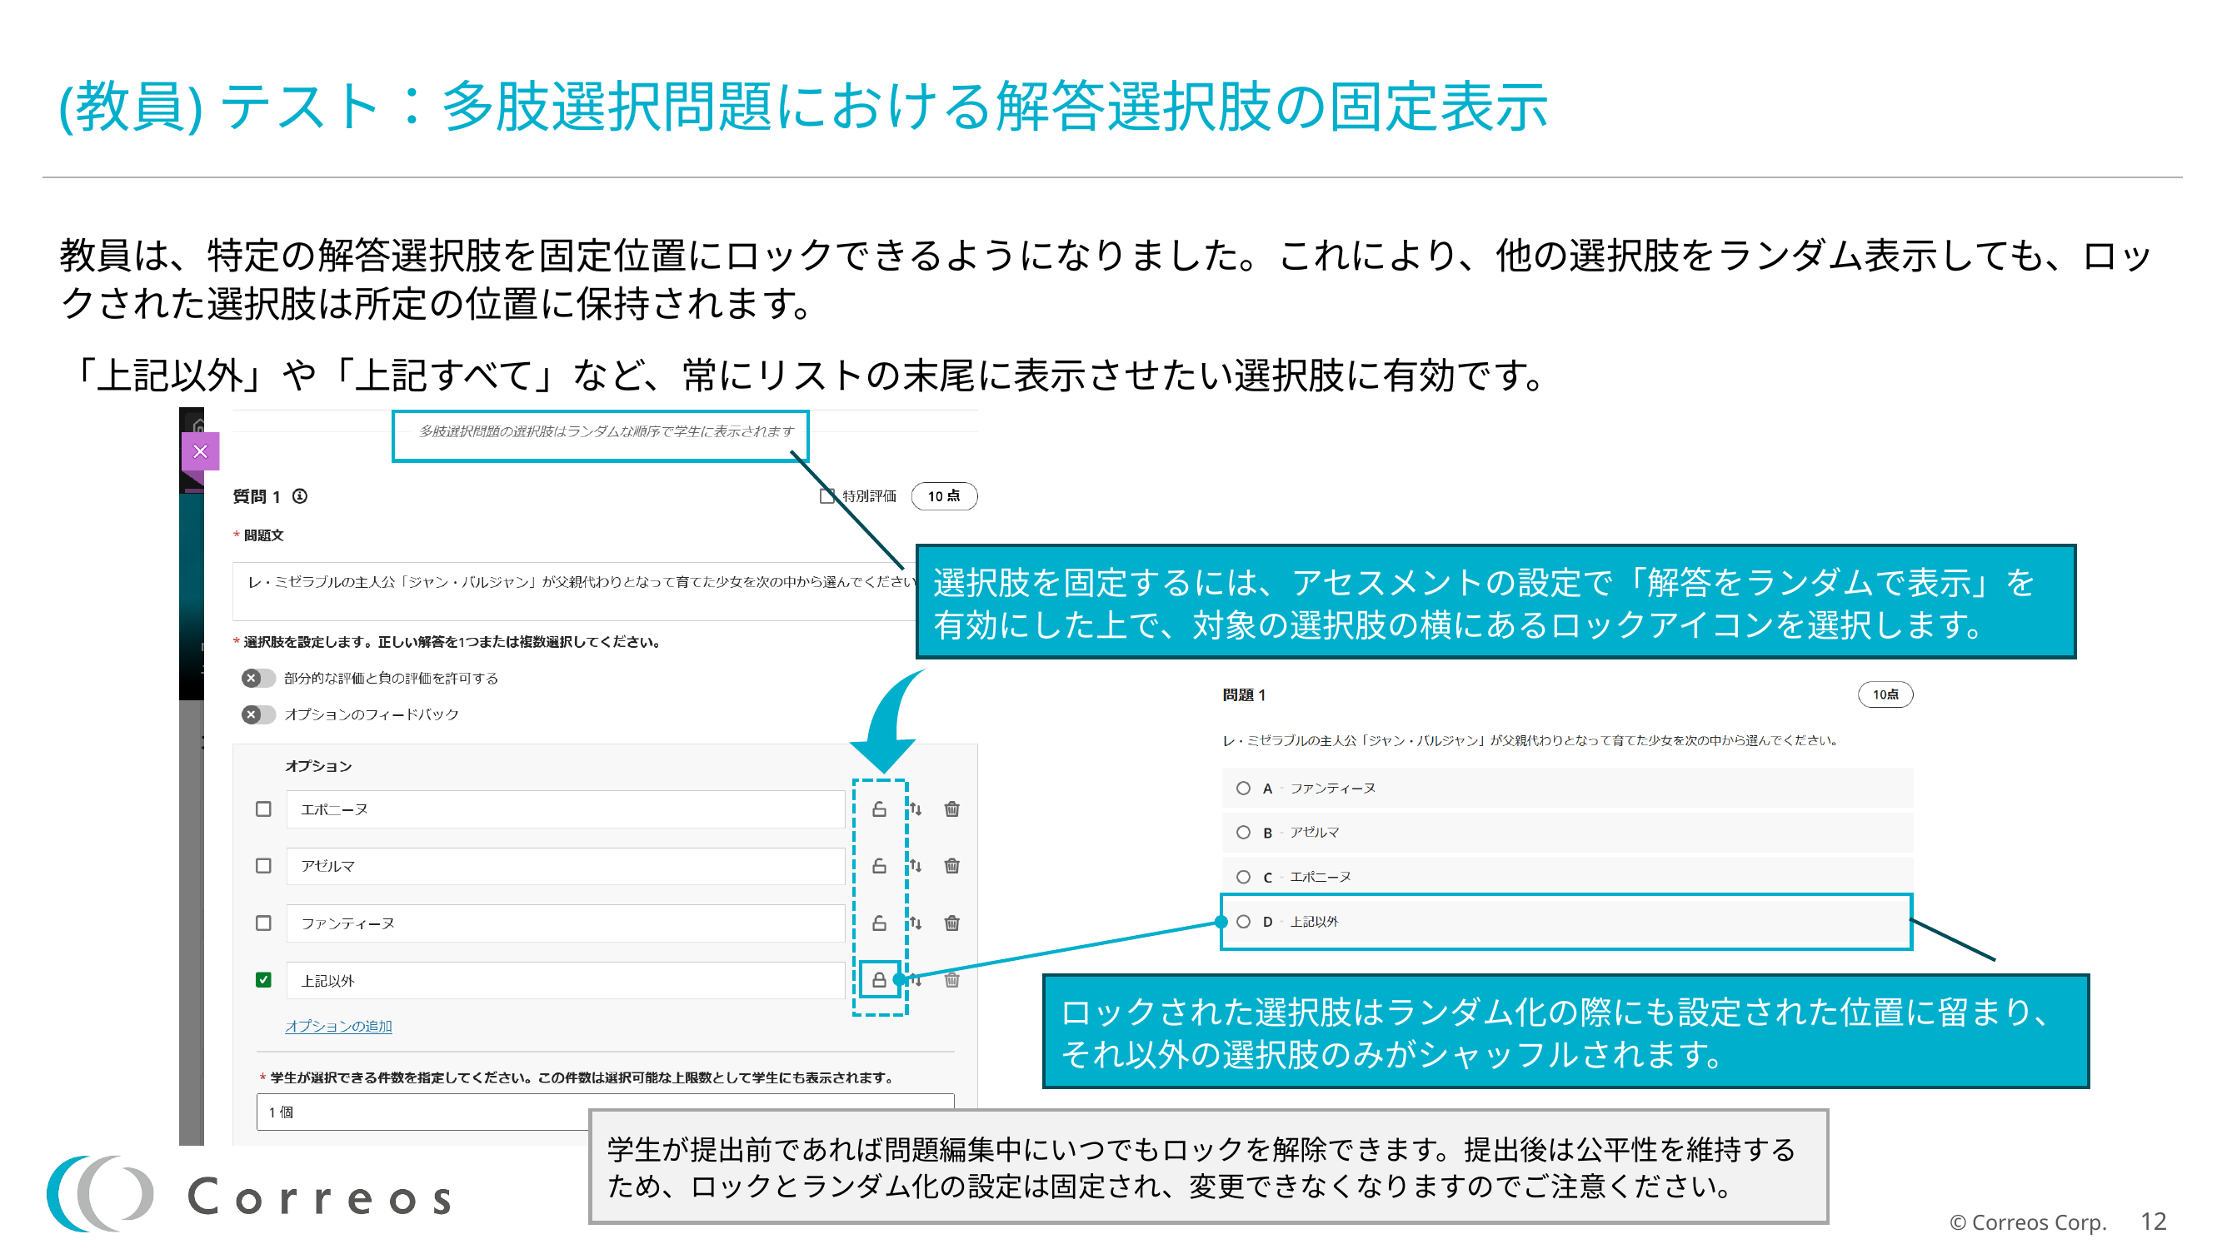Uncheck the 上記以外 correct-answer checkbox
Image resolution: width=2222 pixels, height=1249 pixels.
[x=264, y=980]
